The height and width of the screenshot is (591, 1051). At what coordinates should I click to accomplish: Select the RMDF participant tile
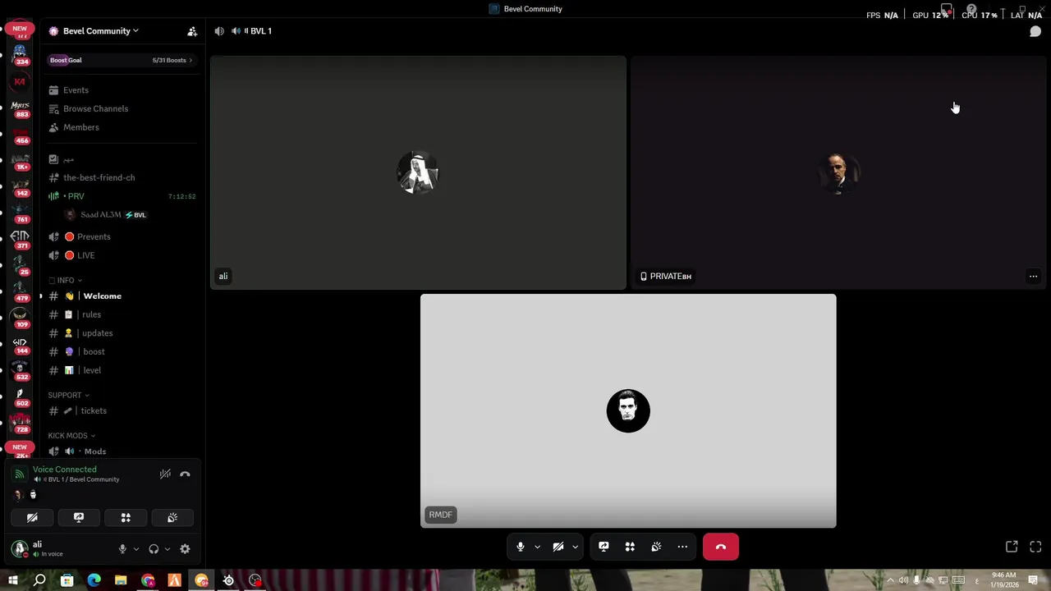pos(628,410)
